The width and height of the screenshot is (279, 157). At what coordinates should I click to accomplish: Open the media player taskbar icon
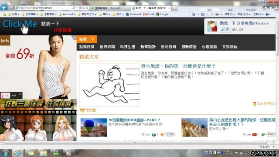coord(69,153)
